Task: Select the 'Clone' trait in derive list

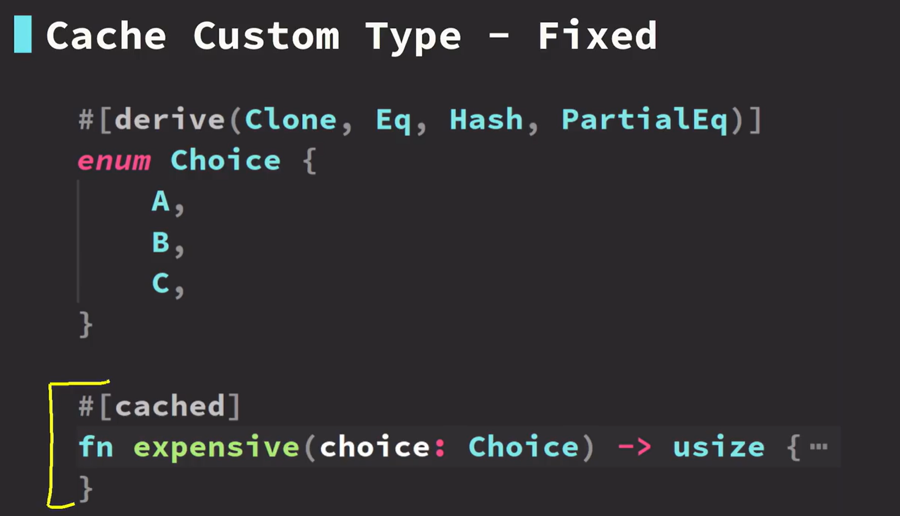Action: (291, 120)
